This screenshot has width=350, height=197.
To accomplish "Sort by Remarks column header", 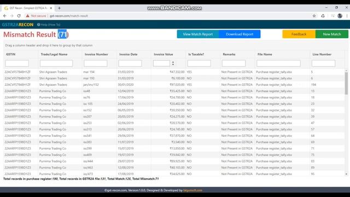I will (229, 54).
